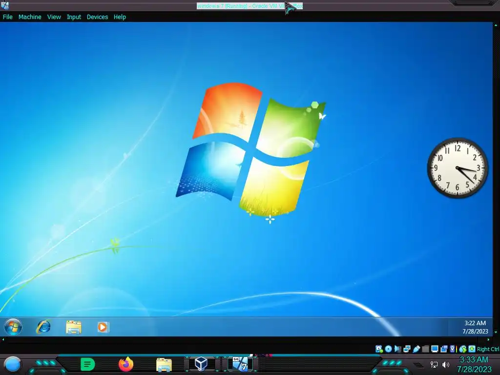Click the host volume speaker icon
500x375 pixels.
[446, 364]
